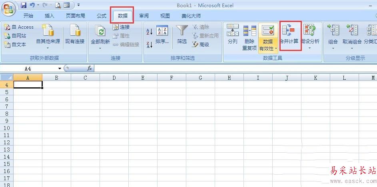Click 清除 filter button
377x187 pixels.
(x=201, y=27)
